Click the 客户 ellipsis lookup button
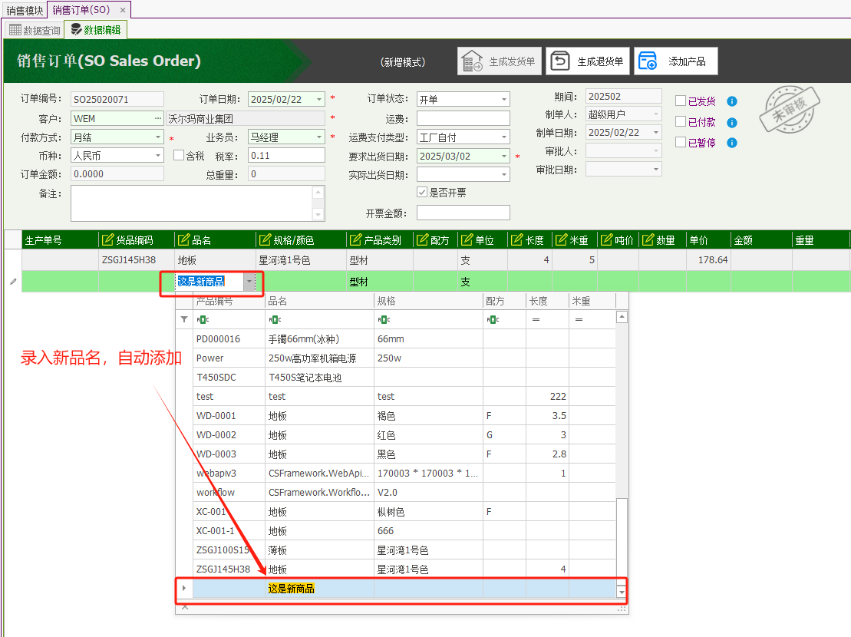 (x=158, y=118)
